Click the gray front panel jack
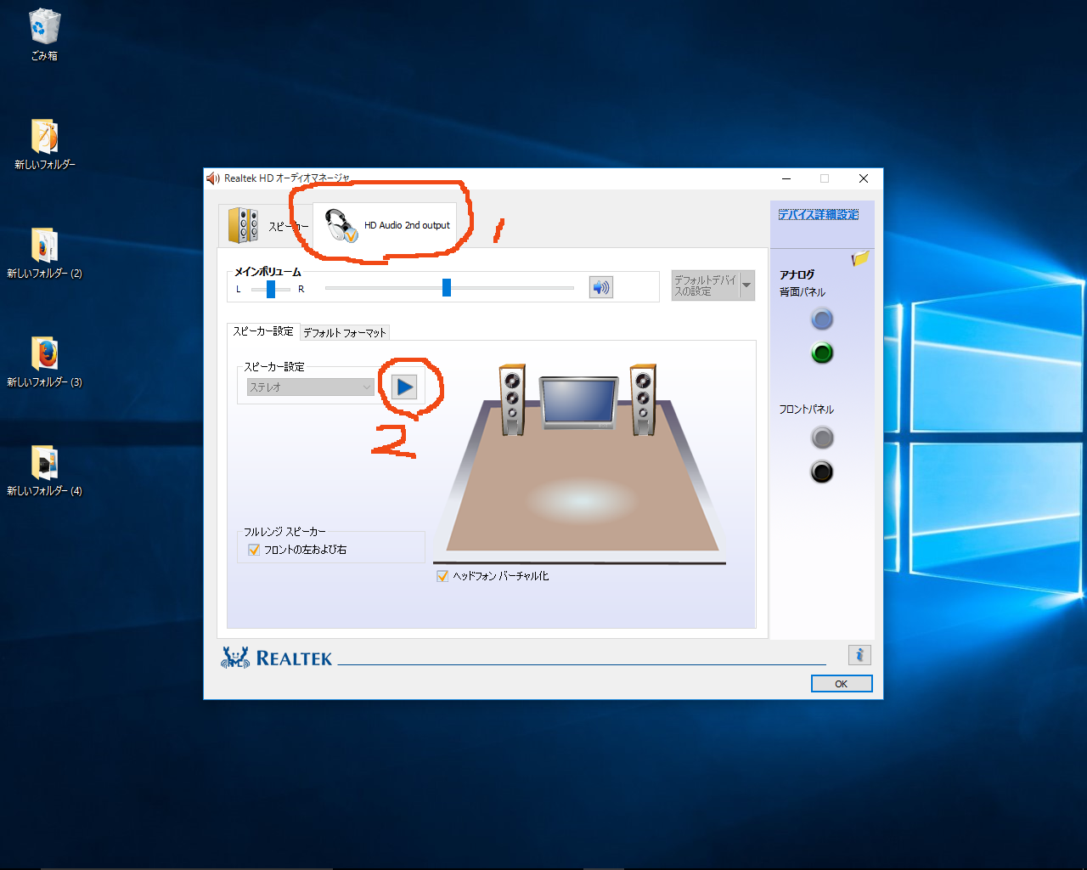The width and height of the screenshot is (1087, 870). point(822,438)
